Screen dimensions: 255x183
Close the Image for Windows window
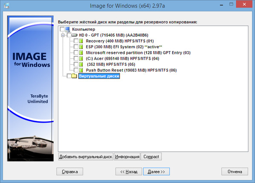click(244, 4)
